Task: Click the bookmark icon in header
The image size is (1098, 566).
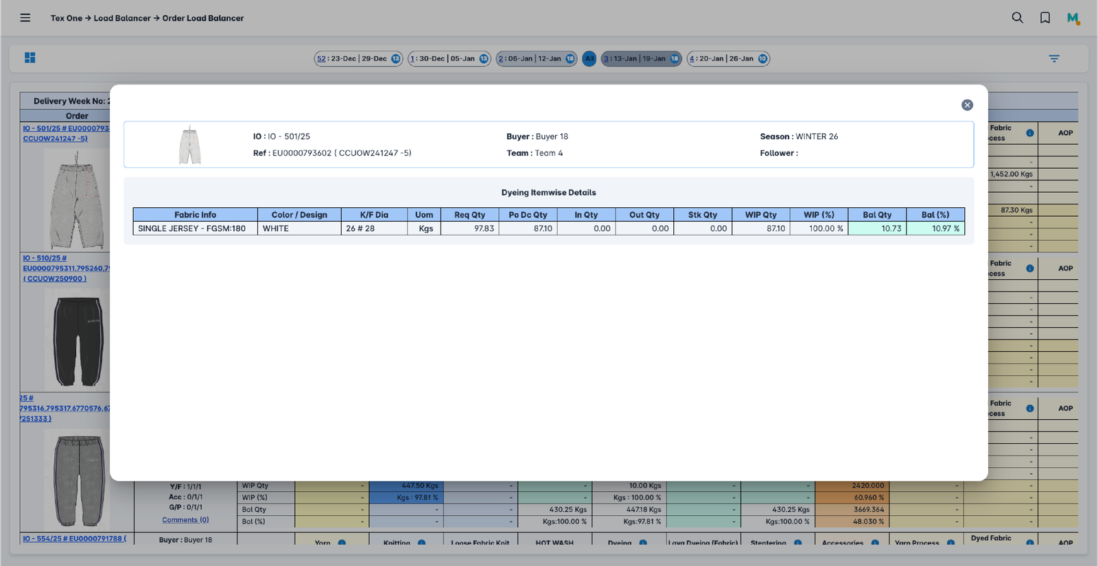Action: pos(1044,18)
